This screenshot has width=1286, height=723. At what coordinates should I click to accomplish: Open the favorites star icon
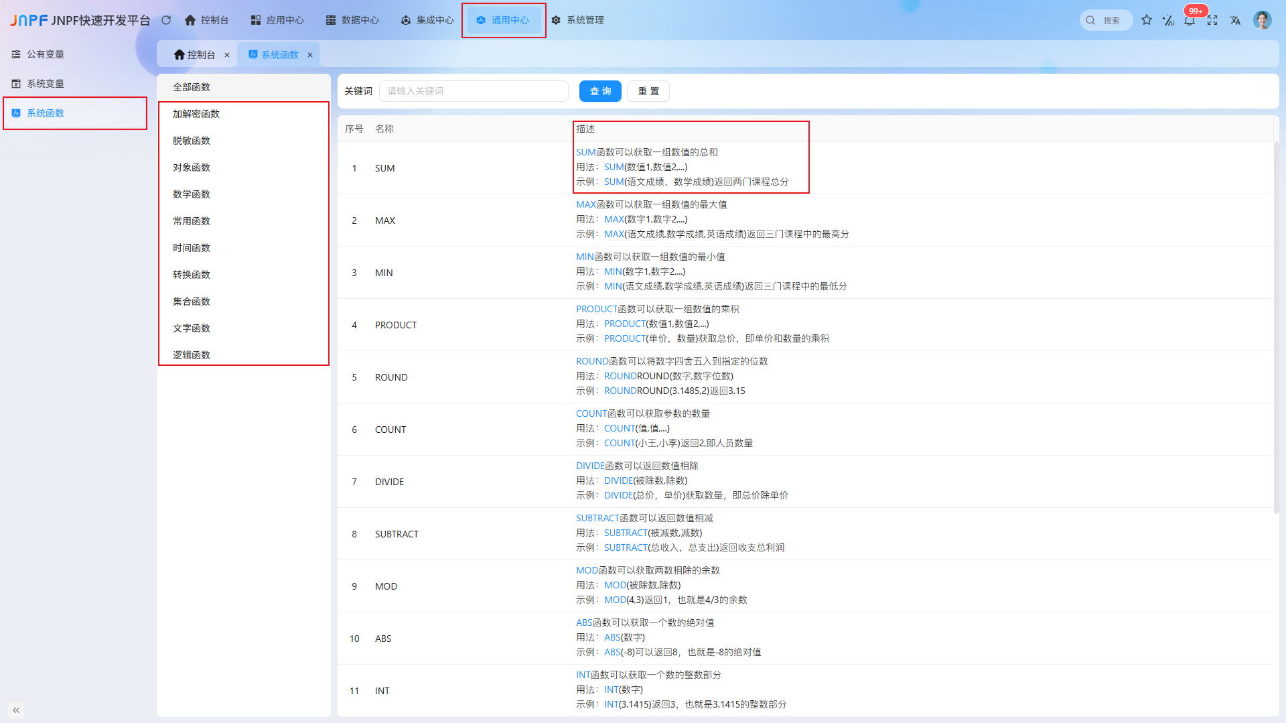[x=1147, y=20]
